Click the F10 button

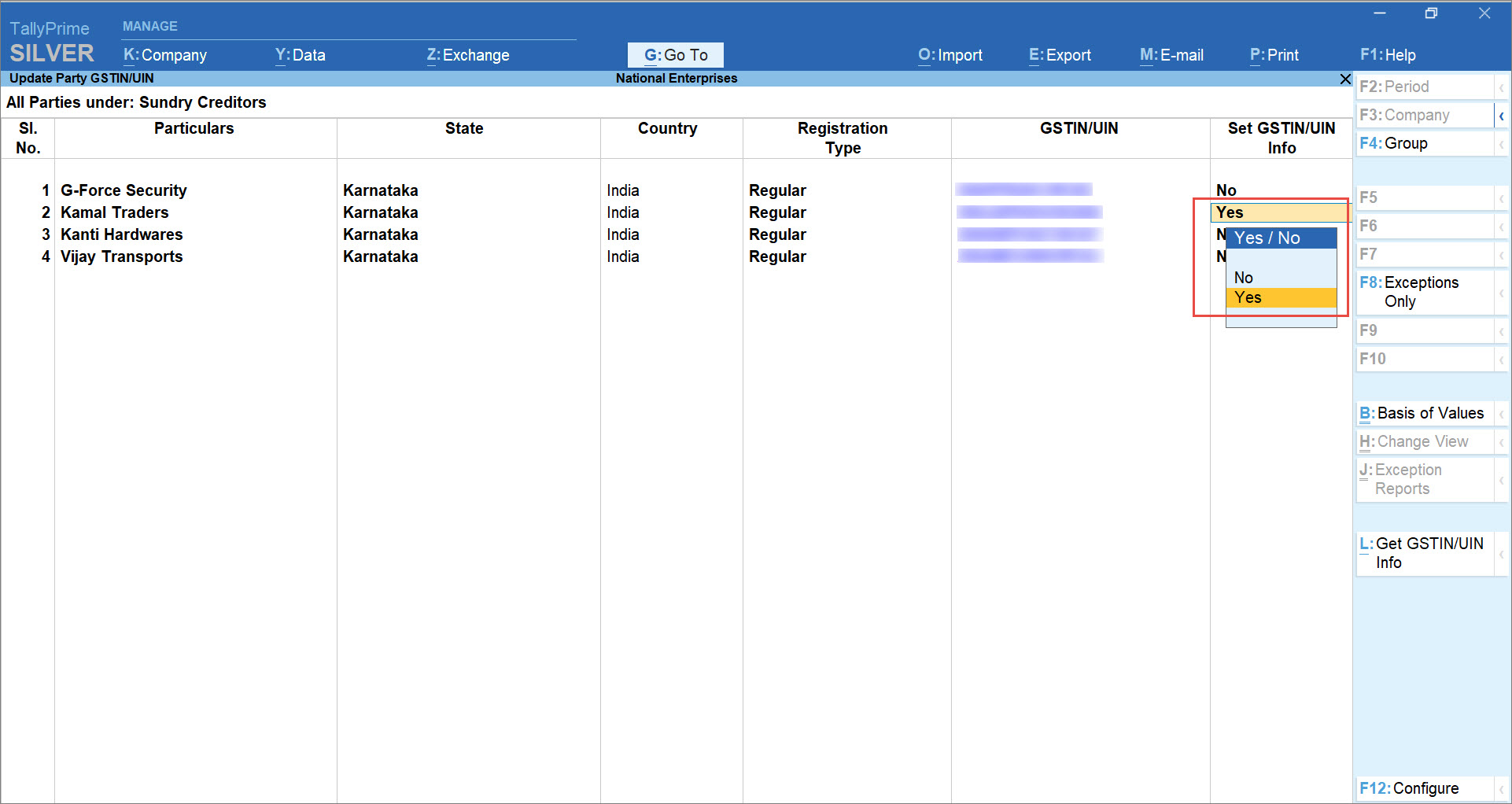coord(1425,359)
